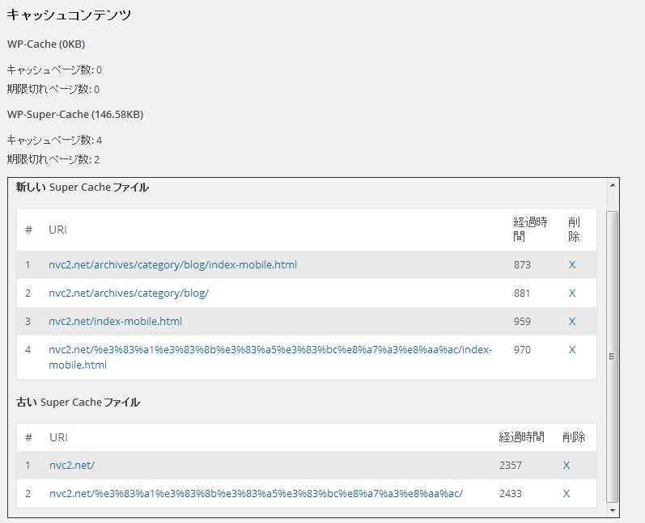Select the '古い Super Cache ファイル' heading
Viewport: 645px width, 523px height.
(x=79, y=403)
